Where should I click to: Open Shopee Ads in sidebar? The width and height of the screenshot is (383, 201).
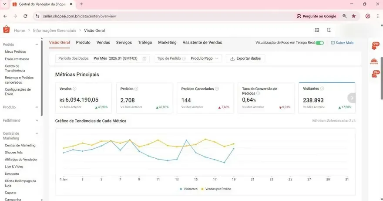[13, 152]
